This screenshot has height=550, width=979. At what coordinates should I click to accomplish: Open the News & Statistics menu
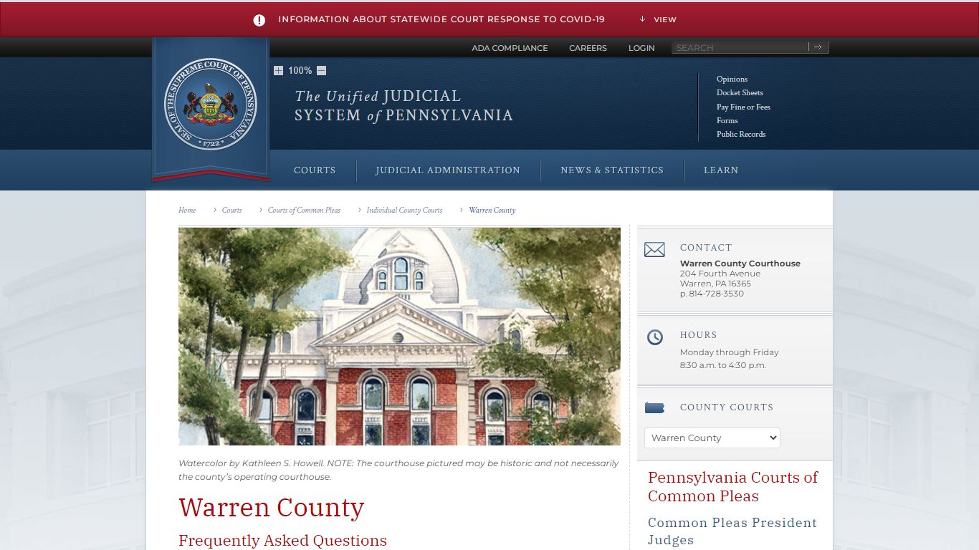click(612, 170)
